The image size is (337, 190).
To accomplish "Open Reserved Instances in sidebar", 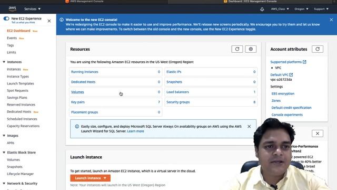I will click(x=21, y=104).
